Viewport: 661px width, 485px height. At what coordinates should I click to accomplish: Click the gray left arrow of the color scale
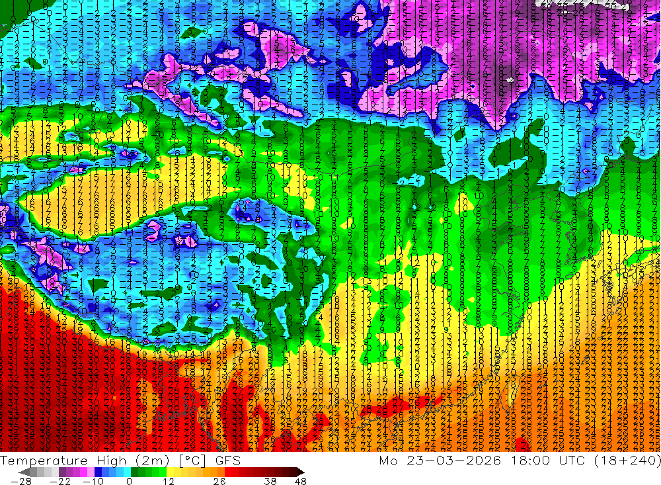(24, 472)
